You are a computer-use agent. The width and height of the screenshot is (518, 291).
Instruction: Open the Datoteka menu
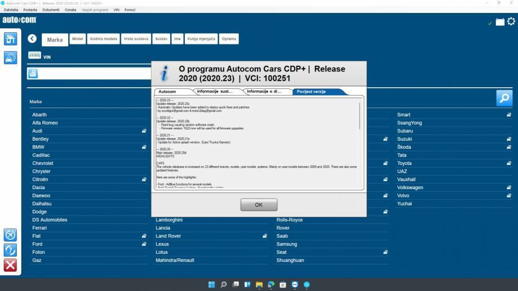(11, 10)
